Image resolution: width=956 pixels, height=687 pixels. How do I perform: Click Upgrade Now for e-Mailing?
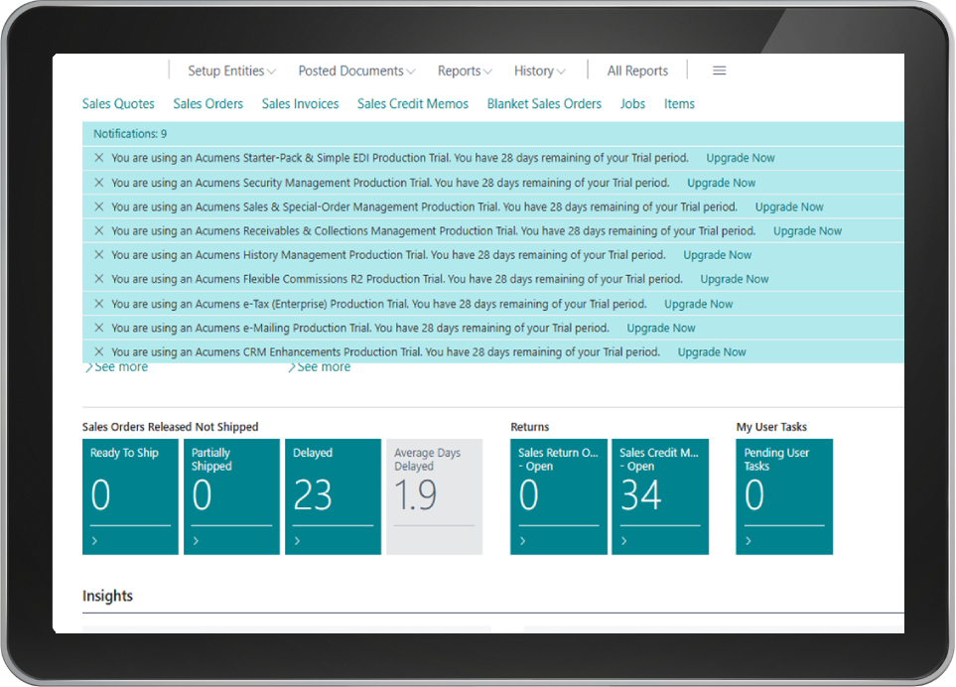tap(661, 328)
